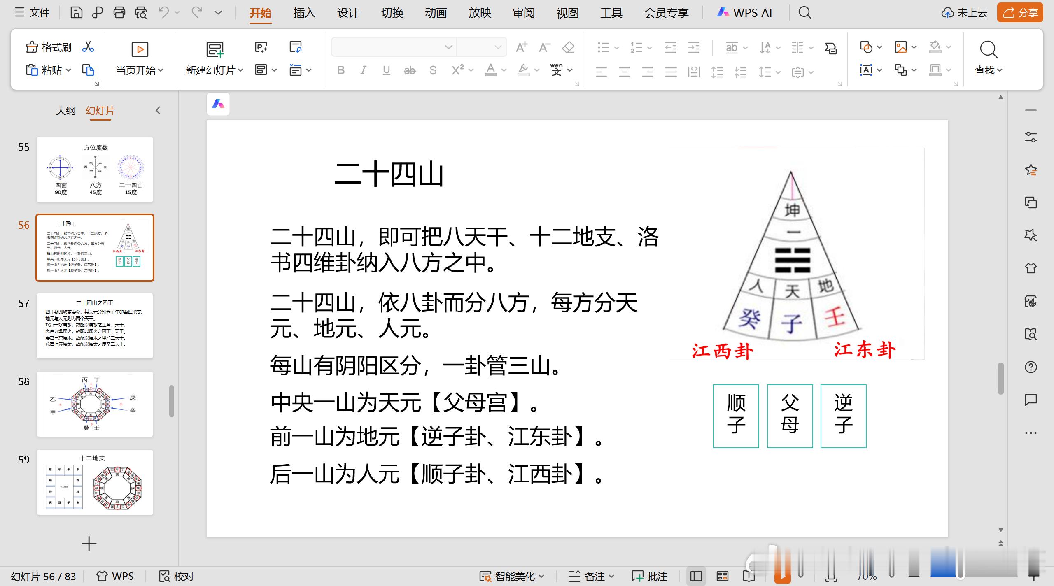1054x586 pixels.
Task: Click the 分享 Share button
Action: tap(1020, 13)
